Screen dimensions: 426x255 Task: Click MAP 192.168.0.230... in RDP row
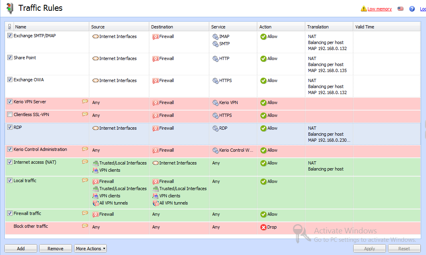tap(329, 140)
